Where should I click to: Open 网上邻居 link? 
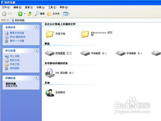point(14,56)
